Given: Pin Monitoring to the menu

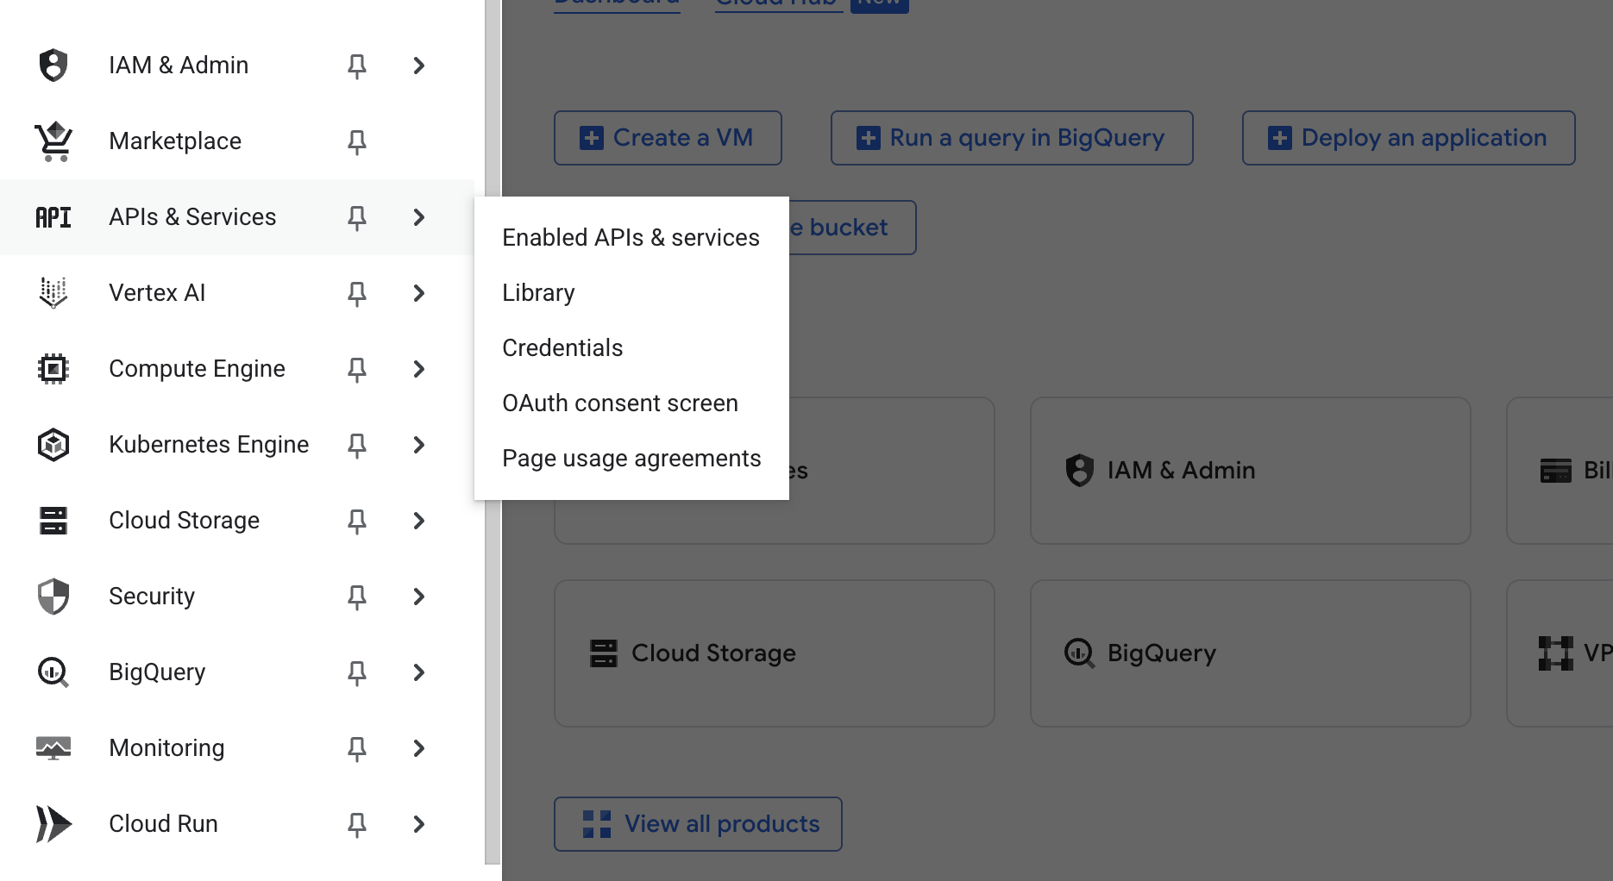Looking at the screenshot, I should 357,748.
